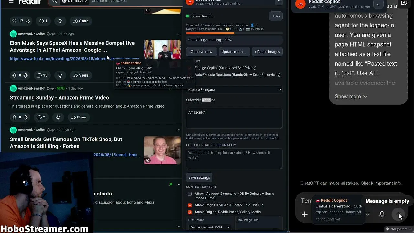Click the award icon on Streaming Sunday post
Viewport: 414px width, 233px height.
58,117
